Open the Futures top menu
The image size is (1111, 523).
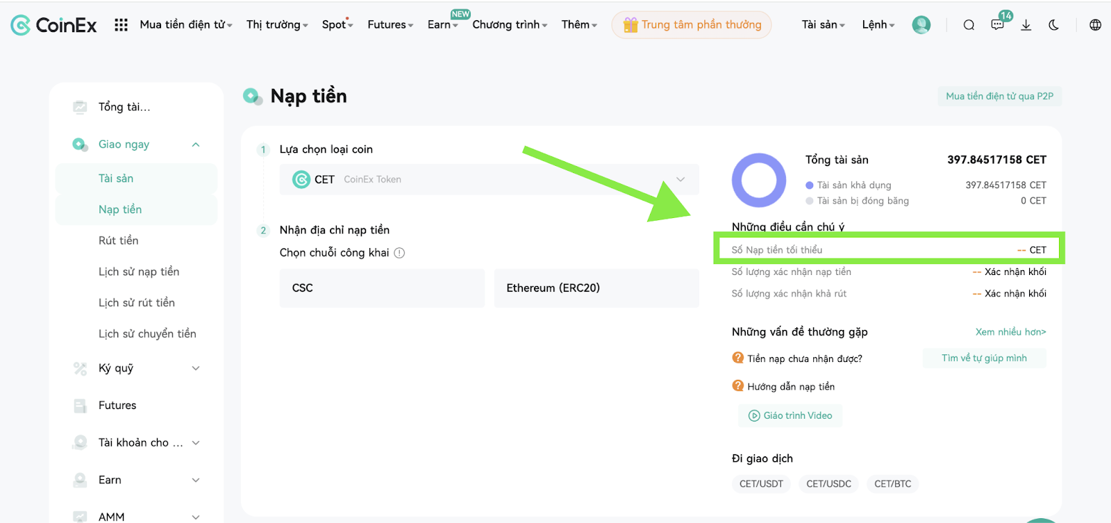click(390, 25)
